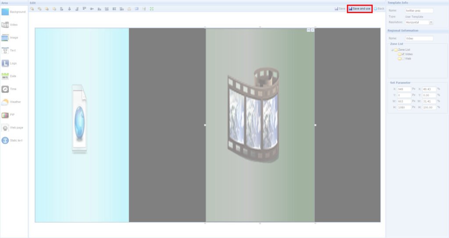Close the video zone on canvas
This screenshot has width=449, height=238.
(x=313, y=30)
